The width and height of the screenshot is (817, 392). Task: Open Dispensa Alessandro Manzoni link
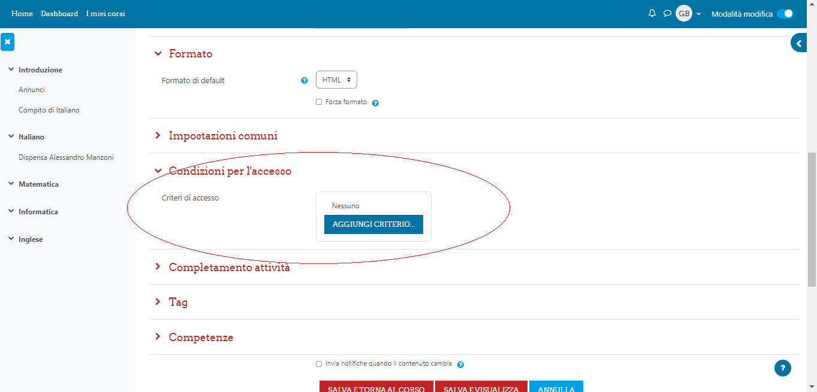click(x=66, y=157)
